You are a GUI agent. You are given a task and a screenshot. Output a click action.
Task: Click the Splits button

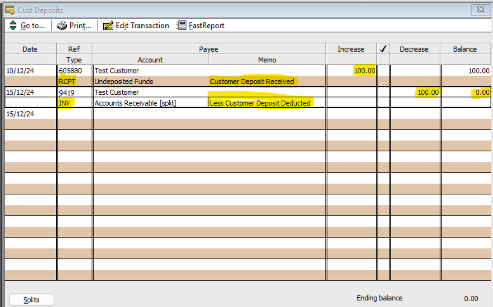(31, 300)
